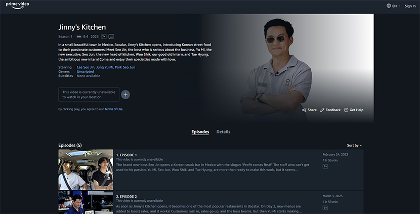Select the Unscripted genre link

pyautogui.click(x=85, y=72)
